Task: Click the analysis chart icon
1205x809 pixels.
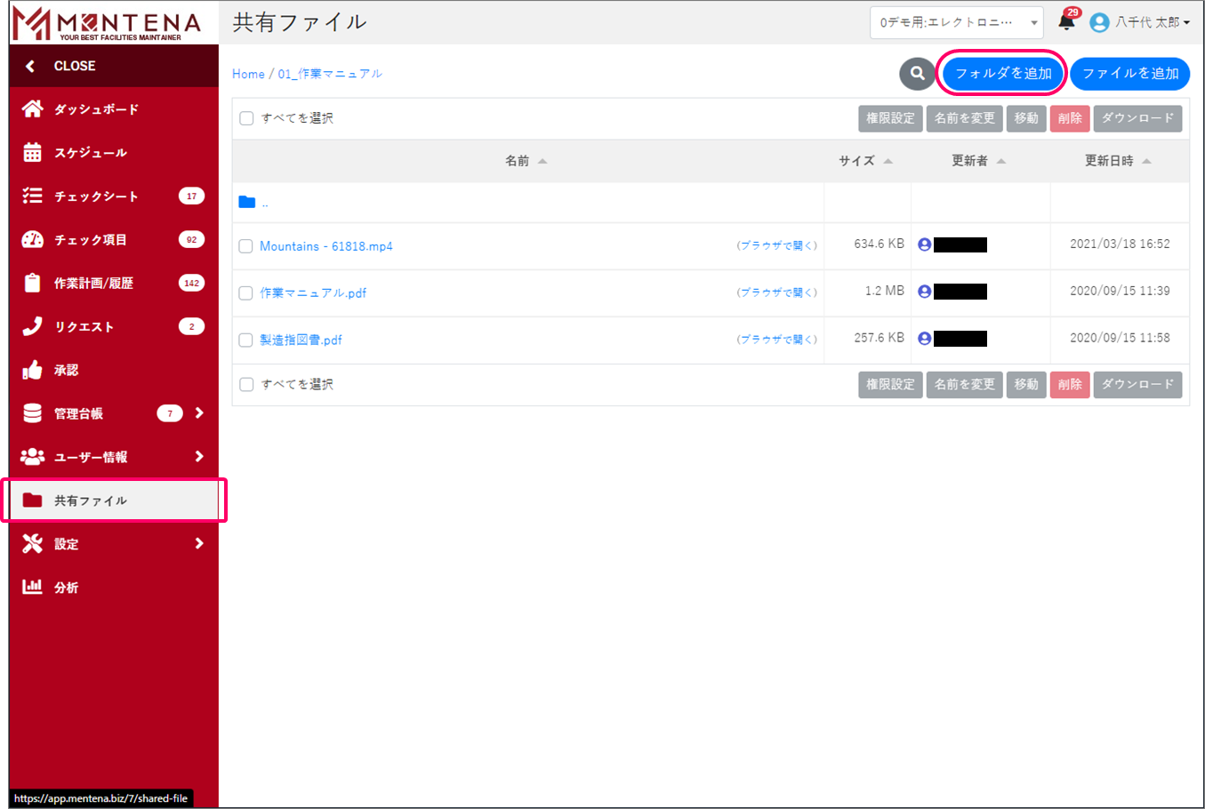Action: 32,587
